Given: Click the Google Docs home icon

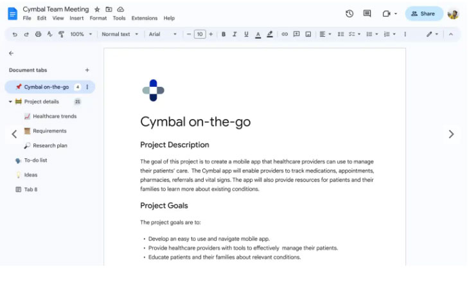Looking at the screenshot, I should tap(13, 14).
